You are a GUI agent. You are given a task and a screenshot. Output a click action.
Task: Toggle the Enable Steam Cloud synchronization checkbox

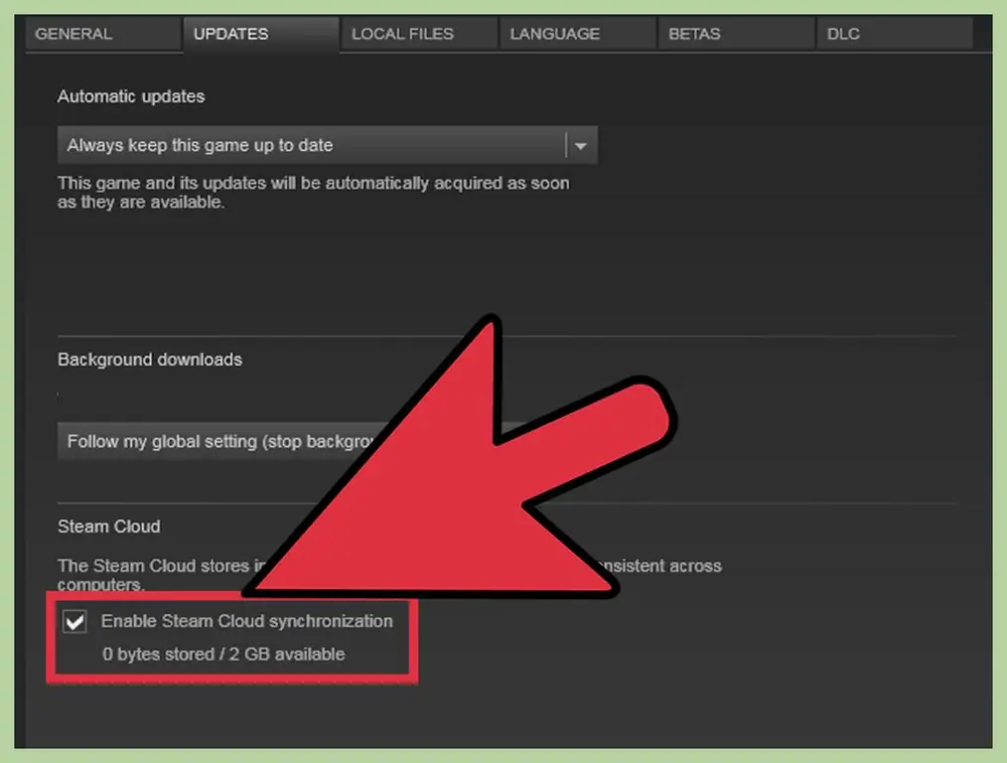(75, 621)
